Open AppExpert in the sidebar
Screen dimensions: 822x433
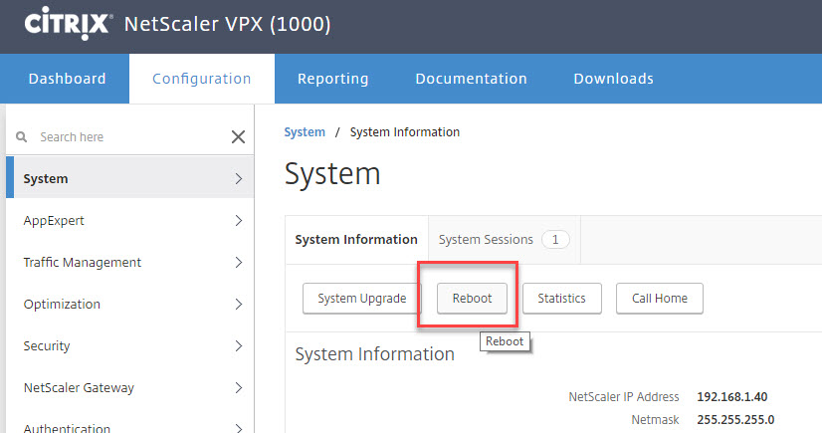click(x=130, y=221)
